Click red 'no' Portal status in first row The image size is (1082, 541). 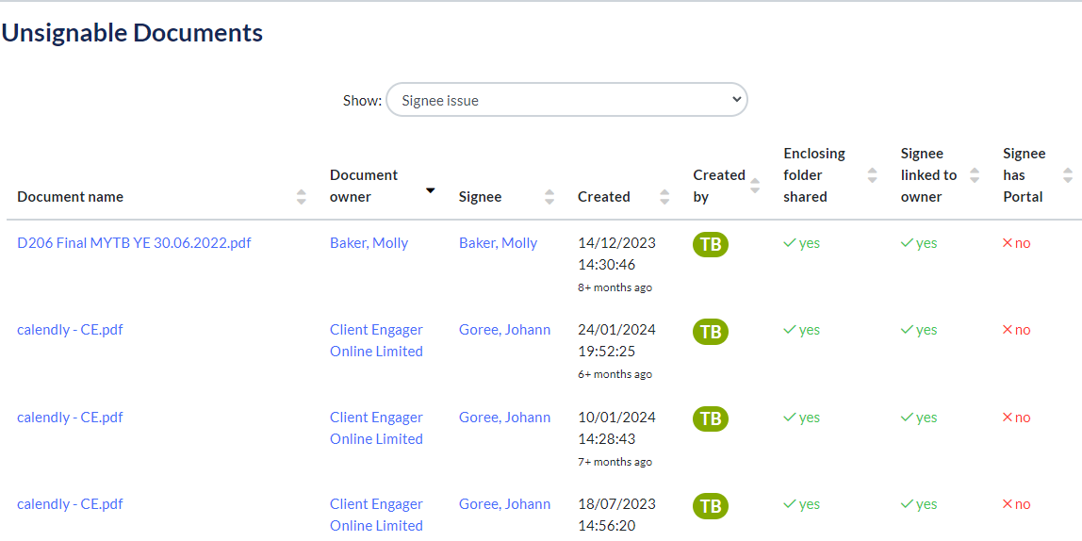pos(1016,243)
